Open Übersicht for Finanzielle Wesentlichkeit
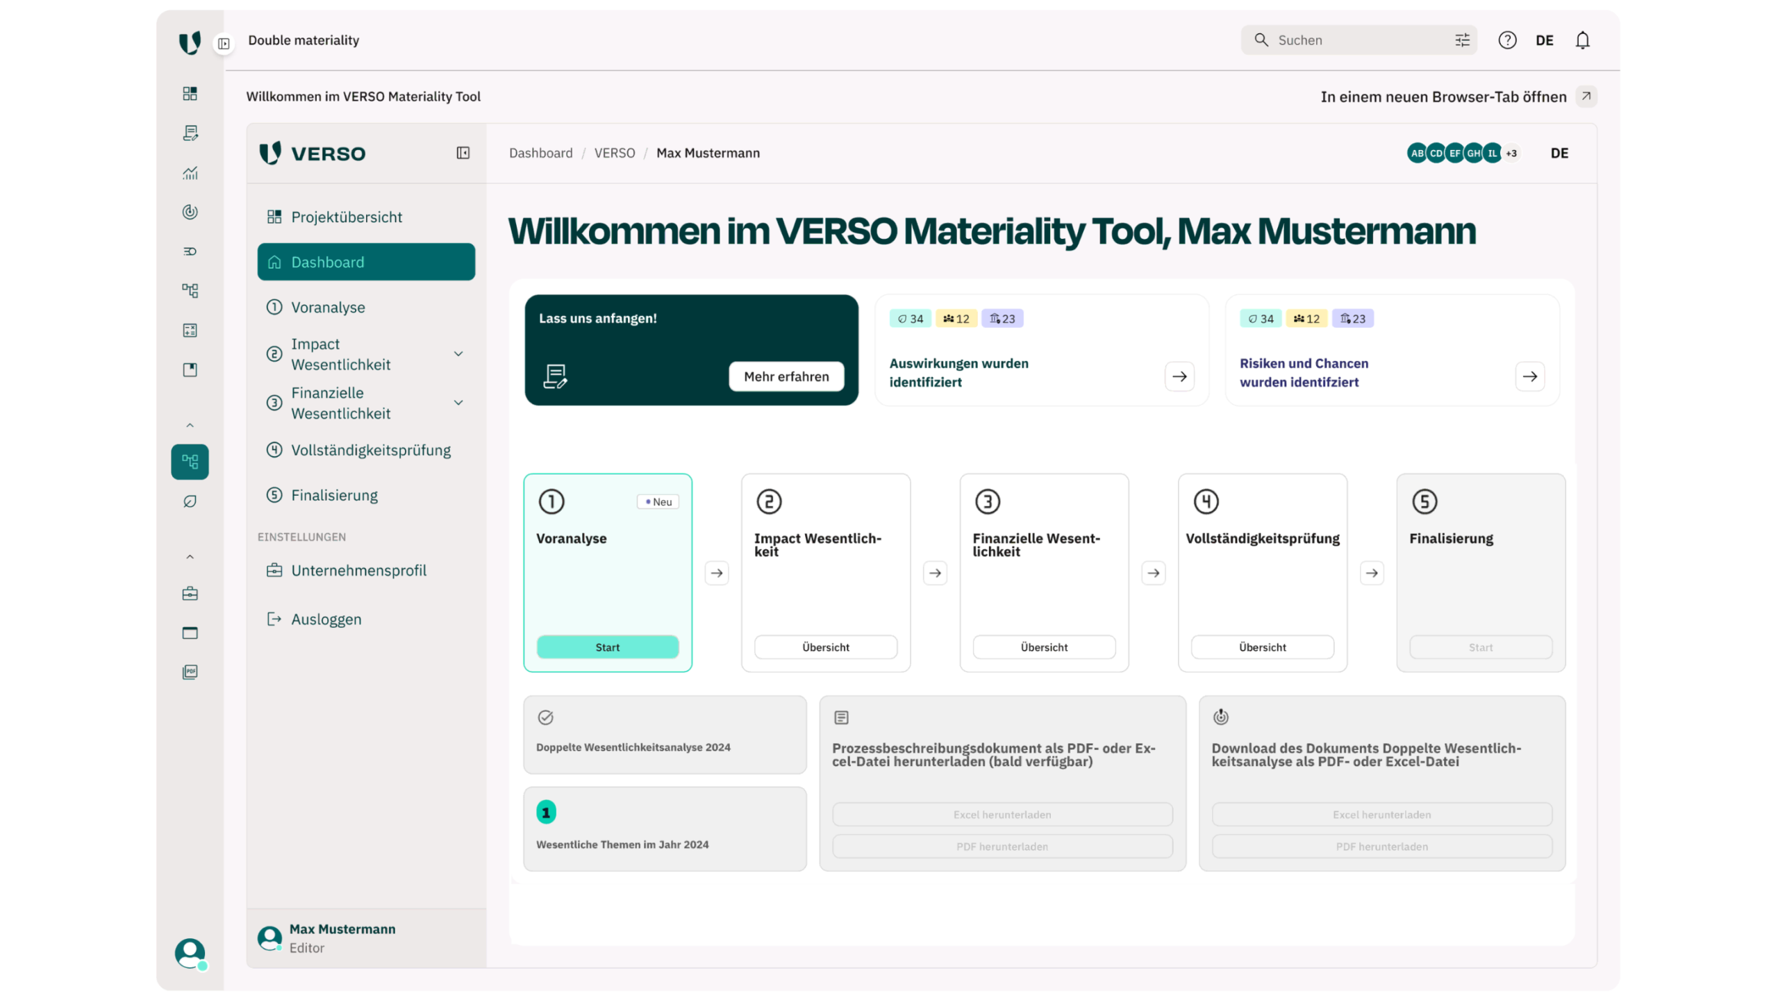The image size is (1778, 1000). [1044, 647]
